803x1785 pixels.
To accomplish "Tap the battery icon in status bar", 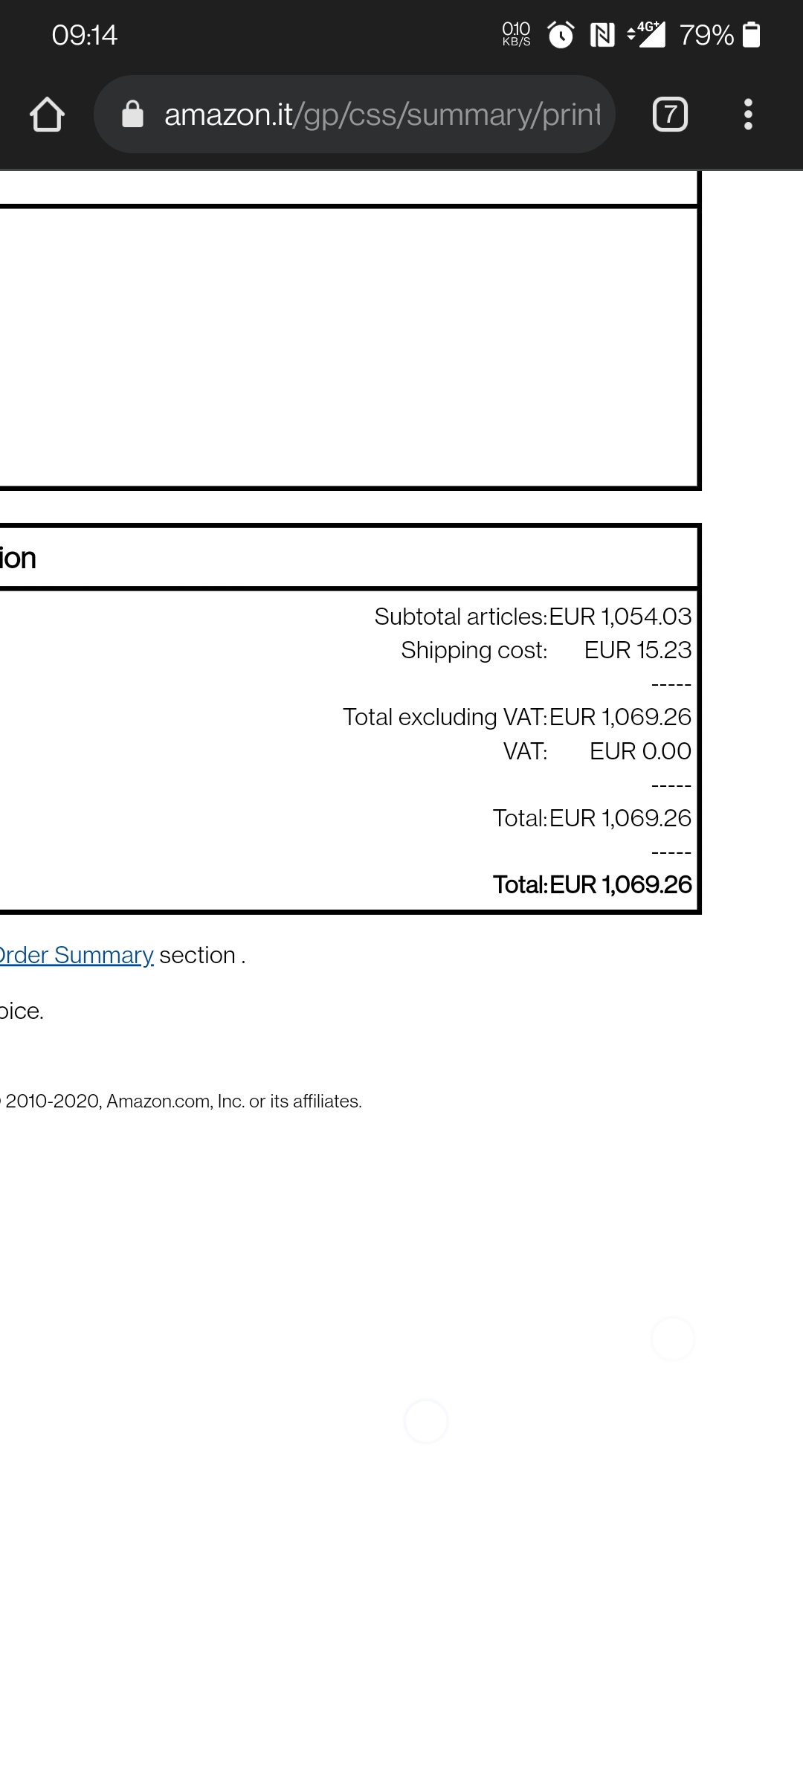I will [752, 35].
